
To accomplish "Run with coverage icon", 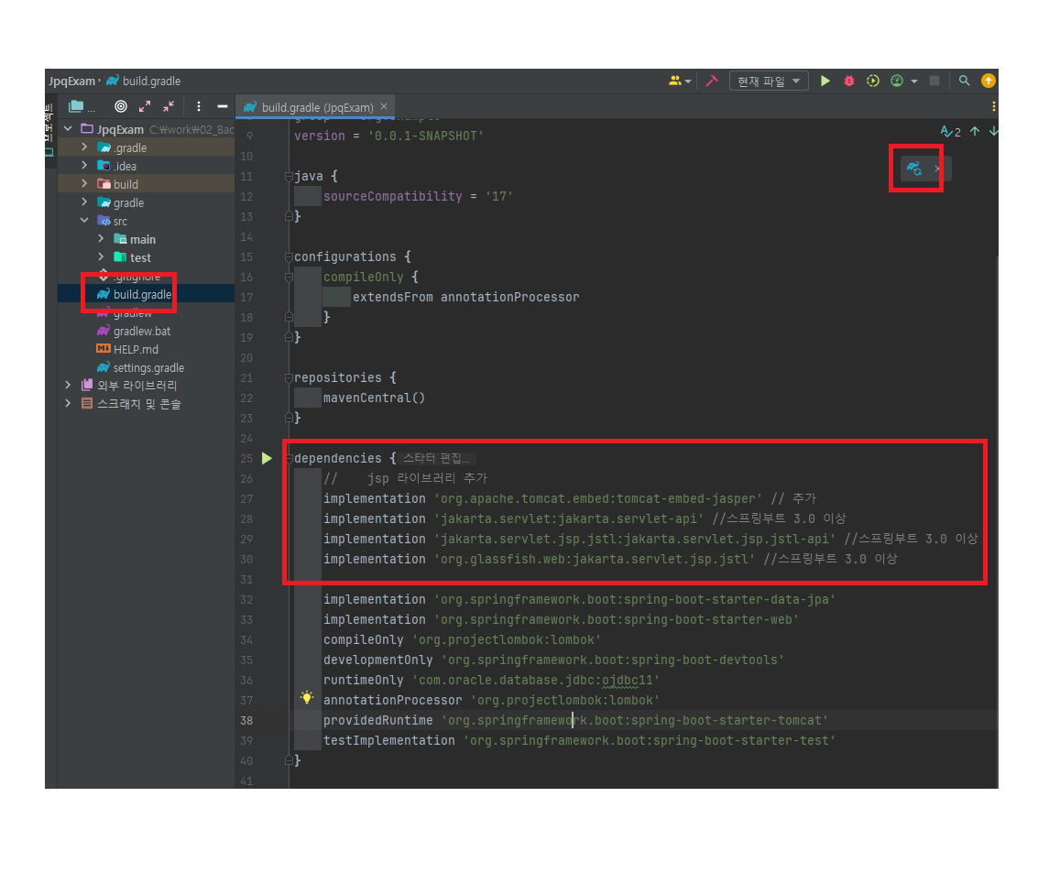I will pos(873,82).
